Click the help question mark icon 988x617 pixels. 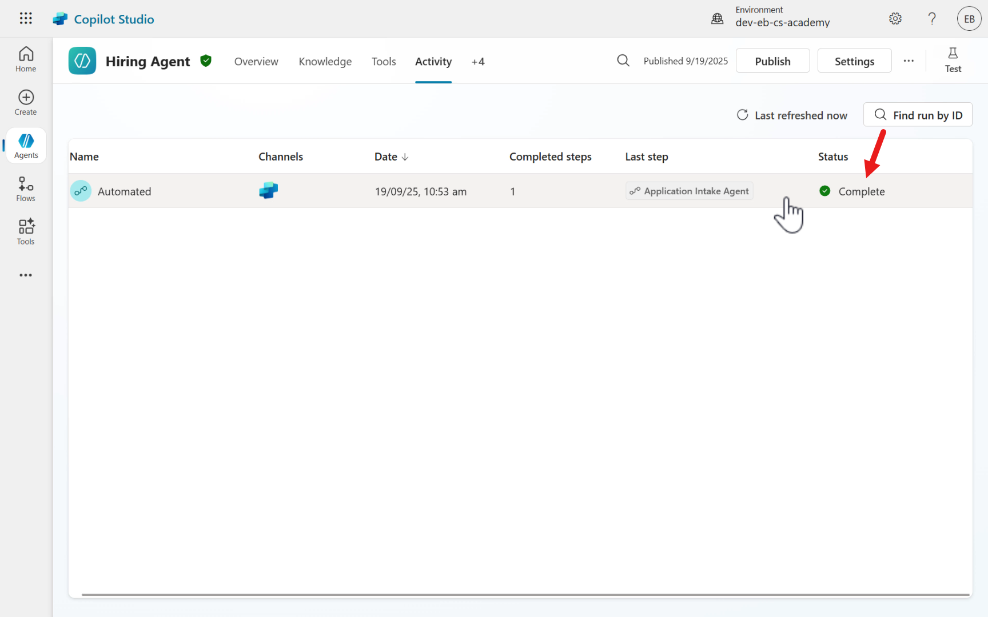932,19
